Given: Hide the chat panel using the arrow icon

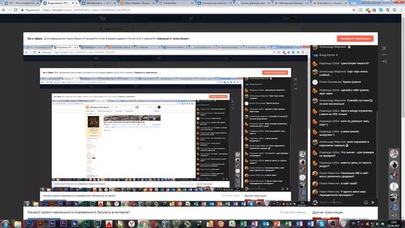Looking at the screenshot, I should point(384,61).
